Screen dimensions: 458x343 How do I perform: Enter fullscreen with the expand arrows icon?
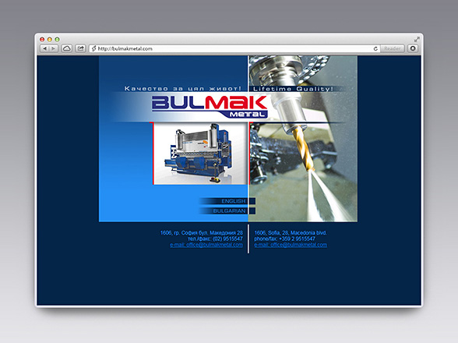[417, 39]
